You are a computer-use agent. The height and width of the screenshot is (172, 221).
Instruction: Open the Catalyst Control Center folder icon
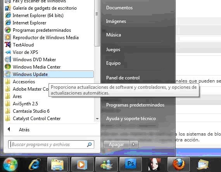coord(8,118)
